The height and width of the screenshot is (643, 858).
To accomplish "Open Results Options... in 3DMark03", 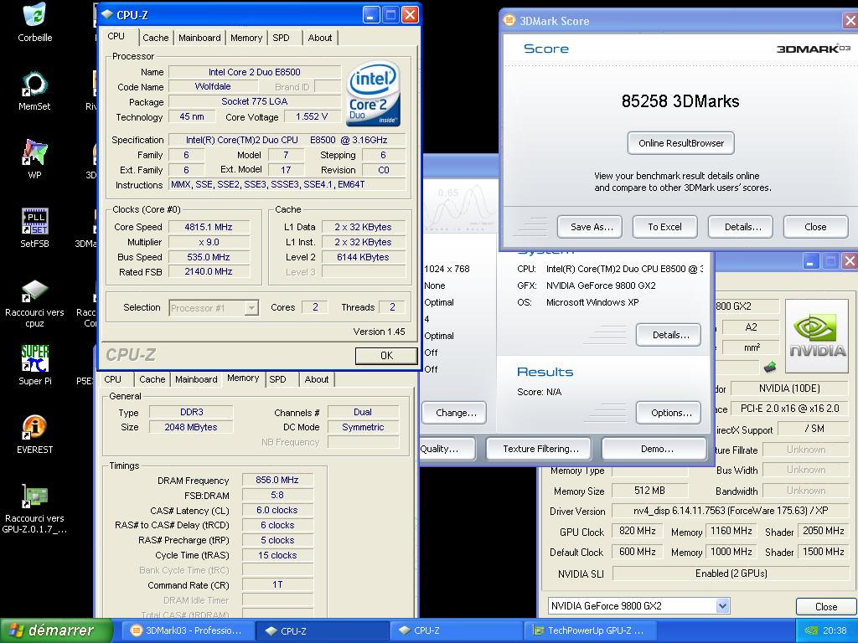I will click(669, 413).
